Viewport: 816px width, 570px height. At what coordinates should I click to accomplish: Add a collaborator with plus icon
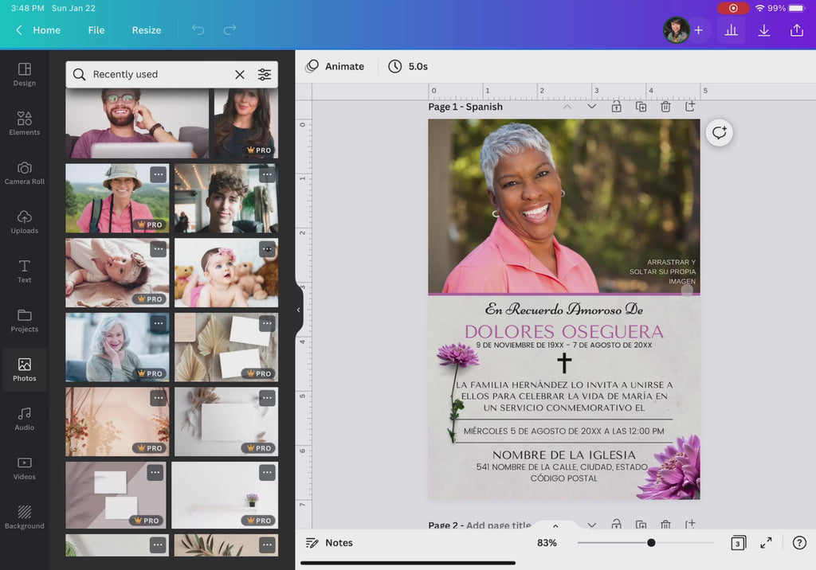point(698,30)
